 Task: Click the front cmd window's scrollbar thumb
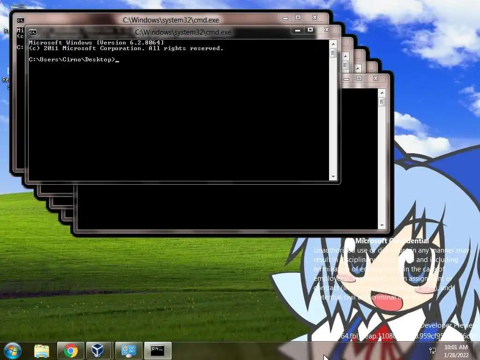click(333, 53)
